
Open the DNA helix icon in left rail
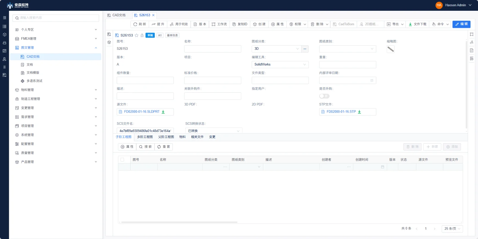click(x=4, y=67)
